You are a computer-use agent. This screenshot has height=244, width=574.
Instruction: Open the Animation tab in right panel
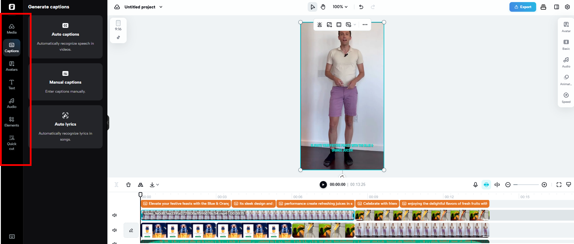click(566, 80)
